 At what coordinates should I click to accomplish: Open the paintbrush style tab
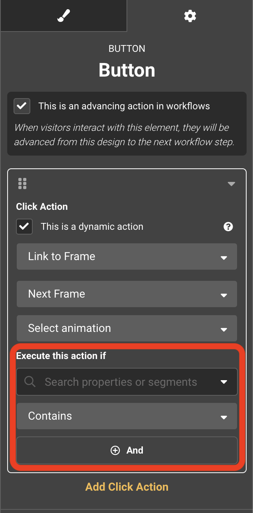pos(63,16)
